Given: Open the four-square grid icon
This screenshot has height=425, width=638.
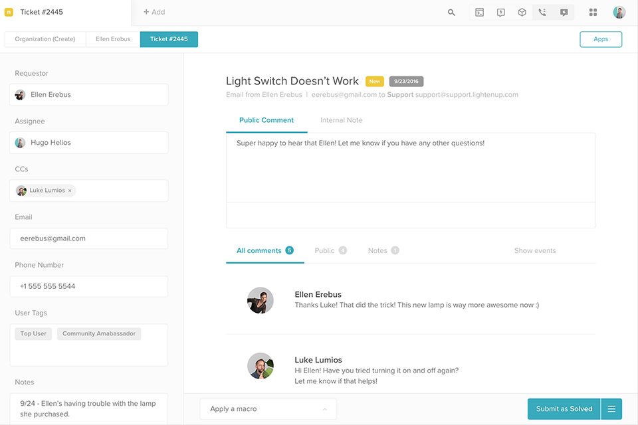Looking at the screenshot, I should [x=593, y=13].
